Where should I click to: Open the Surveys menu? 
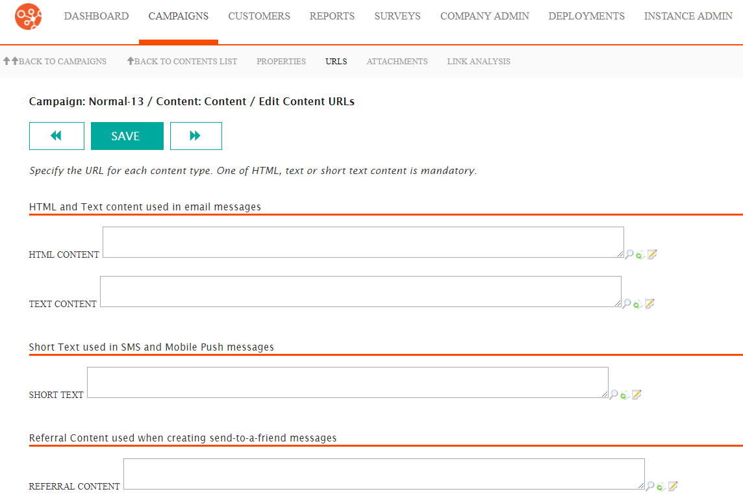pyautogui.click(x=397, y=16)
